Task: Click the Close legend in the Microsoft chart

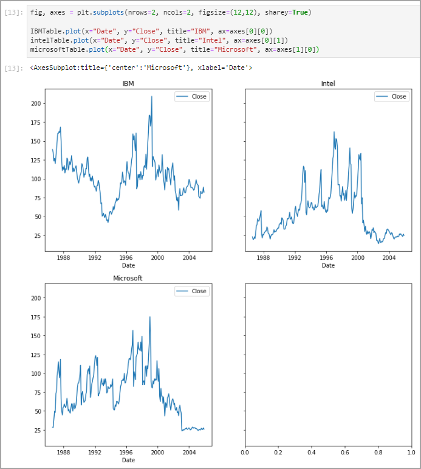Action: (192, 291)
